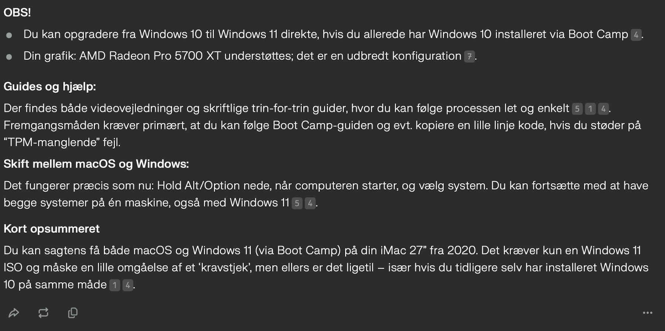Open citation 5 after 'let og enkelt'
Image resolution: width=665 pixels, height=331 pixels.
point(577,109)
